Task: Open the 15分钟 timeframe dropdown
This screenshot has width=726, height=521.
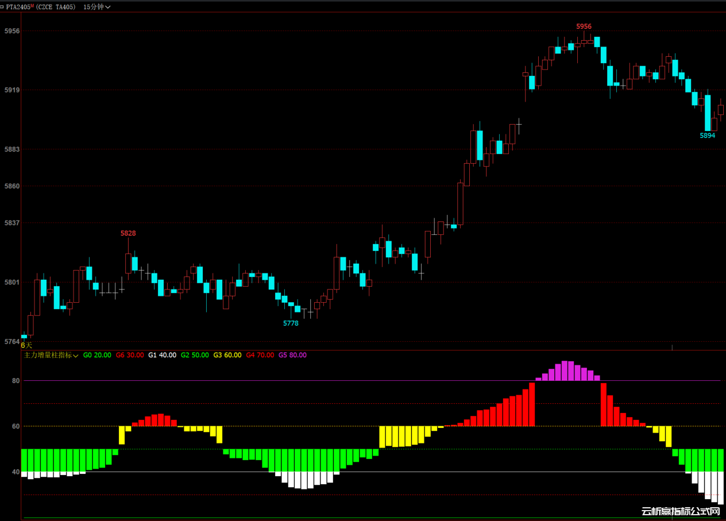Action: 96,7
